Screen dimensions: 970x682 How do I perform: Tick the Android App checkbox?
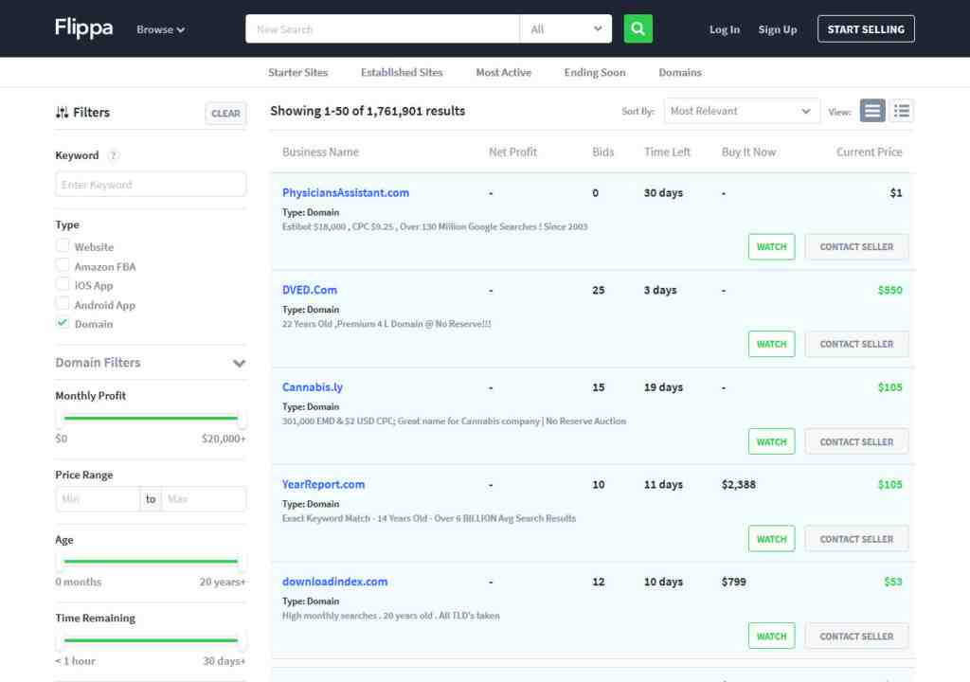(x=63, y=304)
